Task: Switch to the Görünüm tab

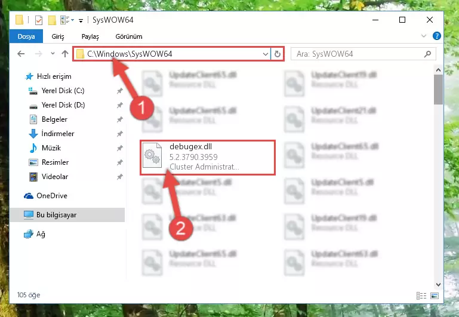Action: click(x=129, y=36)
